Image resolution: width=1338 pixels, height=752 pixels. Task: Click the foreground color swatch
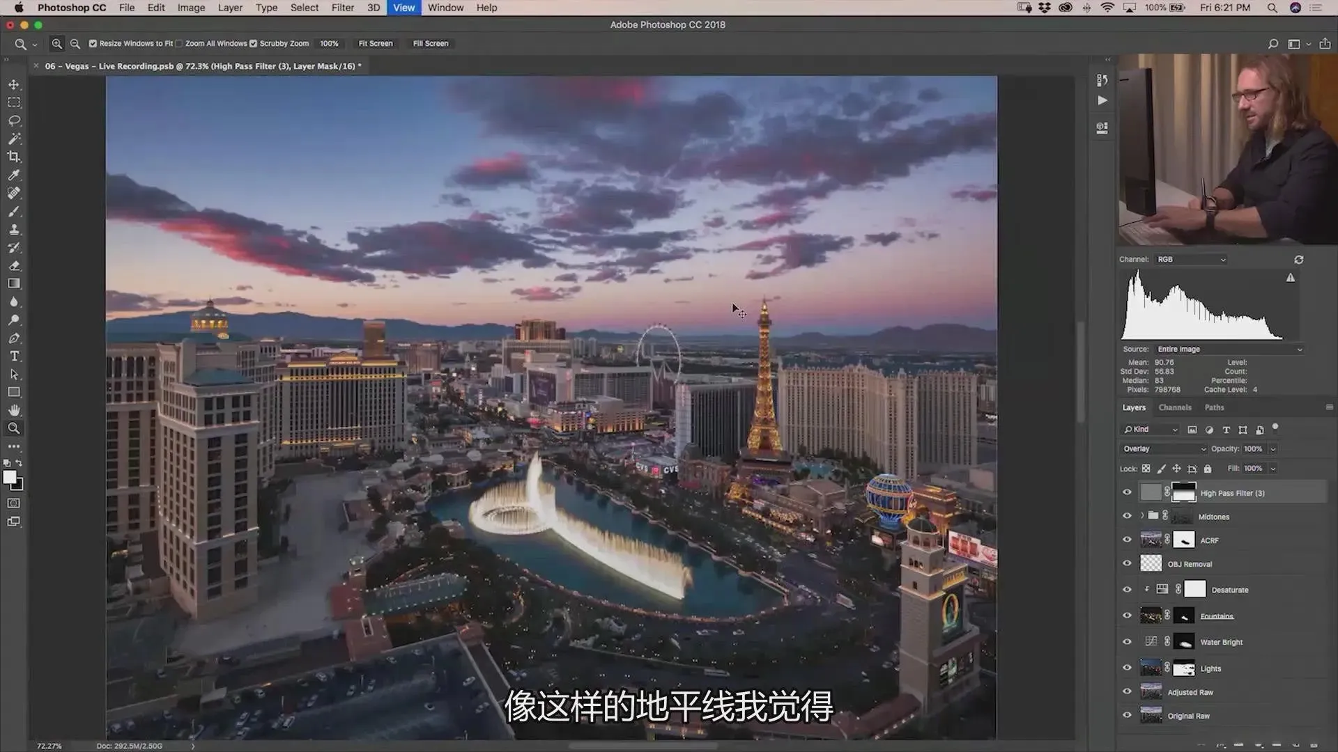click(10, 477)
